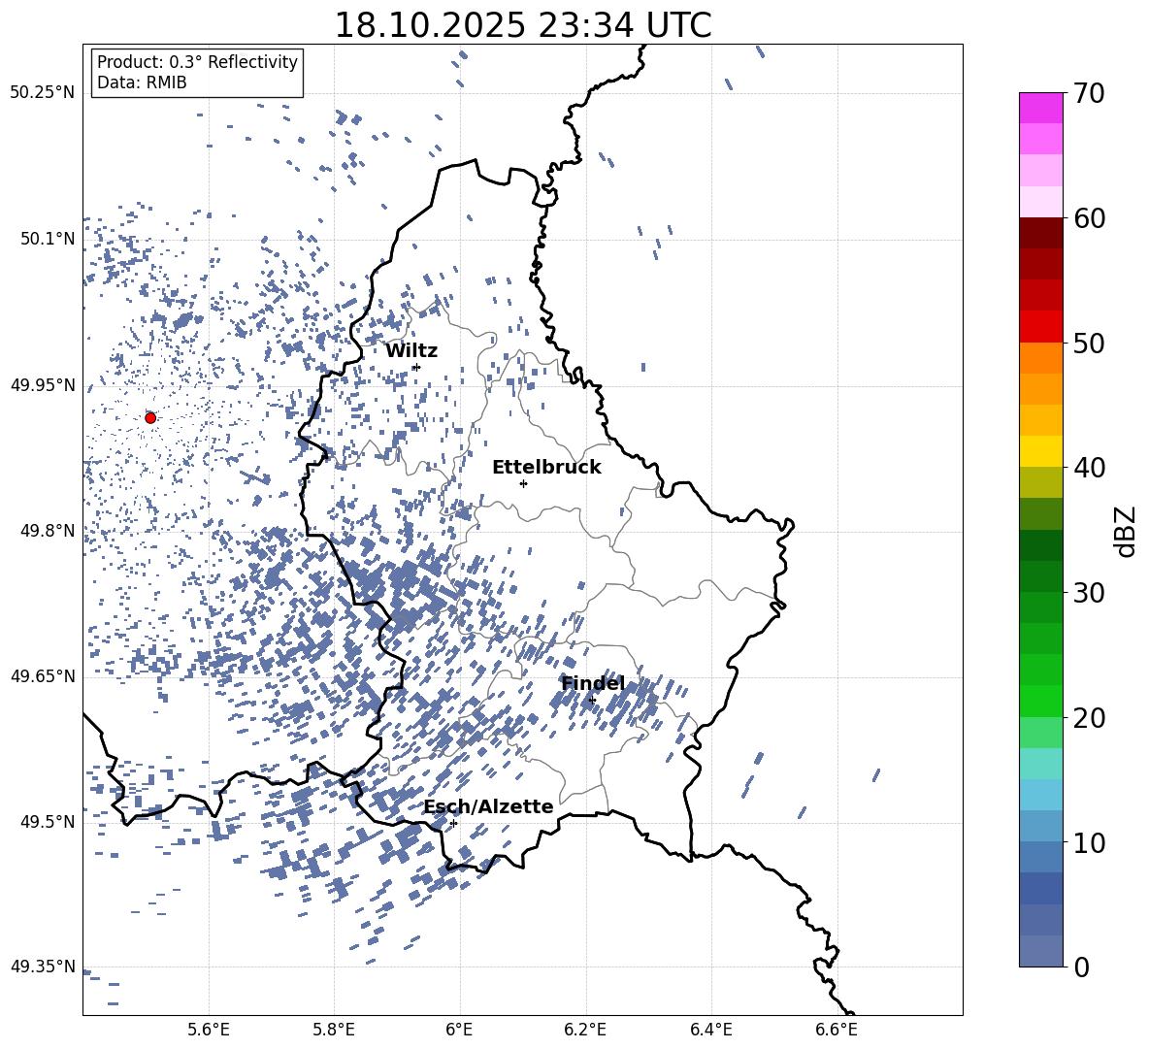The image size is (1149, 1049).
Task: Click the 6°E longitude label
Action: (459, 1030)
